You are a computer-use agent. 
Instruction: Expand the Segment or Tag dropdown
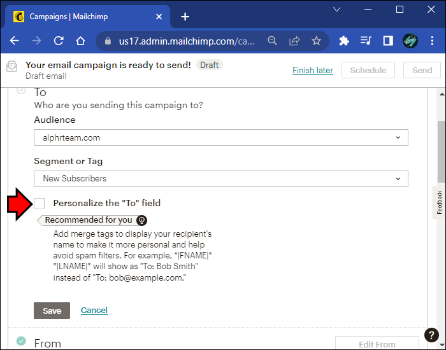tap(220, 179)
